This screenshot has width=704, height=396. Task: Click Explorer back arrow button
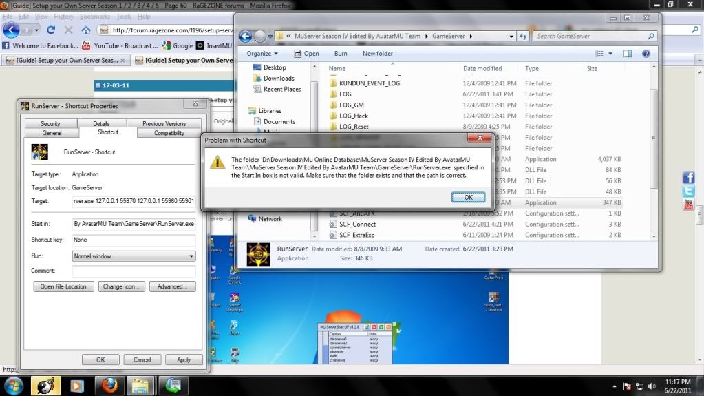point(246,37)
